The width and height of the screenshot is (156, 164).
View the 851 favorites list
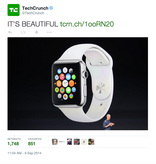[32, 143]
